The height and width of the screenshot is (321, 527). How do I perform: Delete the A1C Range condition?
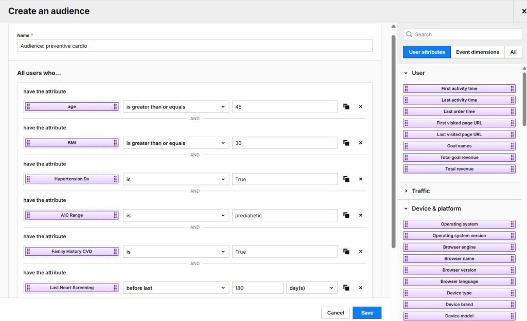point(360,216)
